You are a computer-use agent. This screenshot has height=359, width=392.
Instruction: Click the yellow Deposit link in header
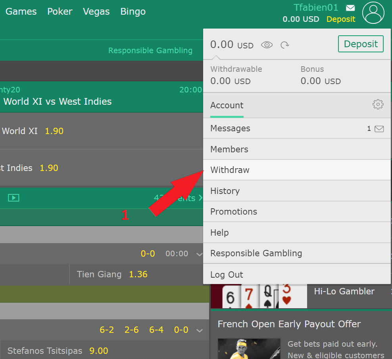tap(341, 19)
